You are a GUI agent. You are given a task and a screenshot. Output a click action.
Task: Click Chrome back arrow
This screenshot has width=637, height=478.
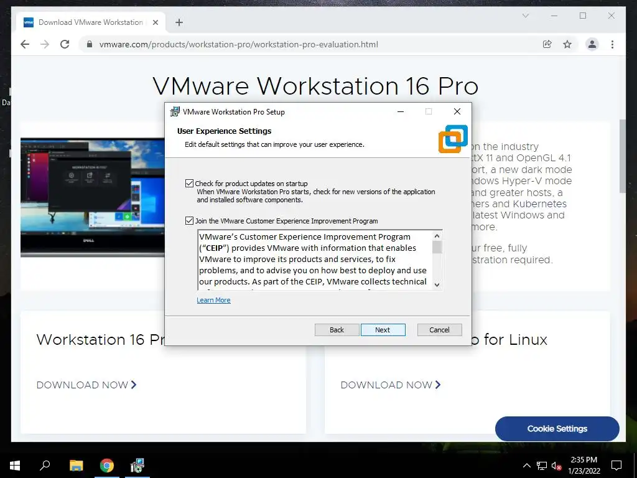(x=25, y=44)
